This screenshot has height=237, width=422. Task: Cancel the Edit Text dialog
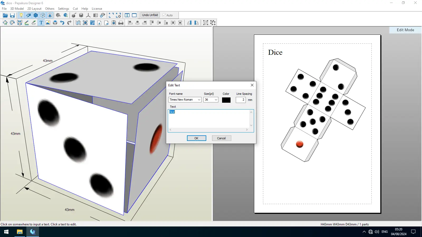pos(222,138)
